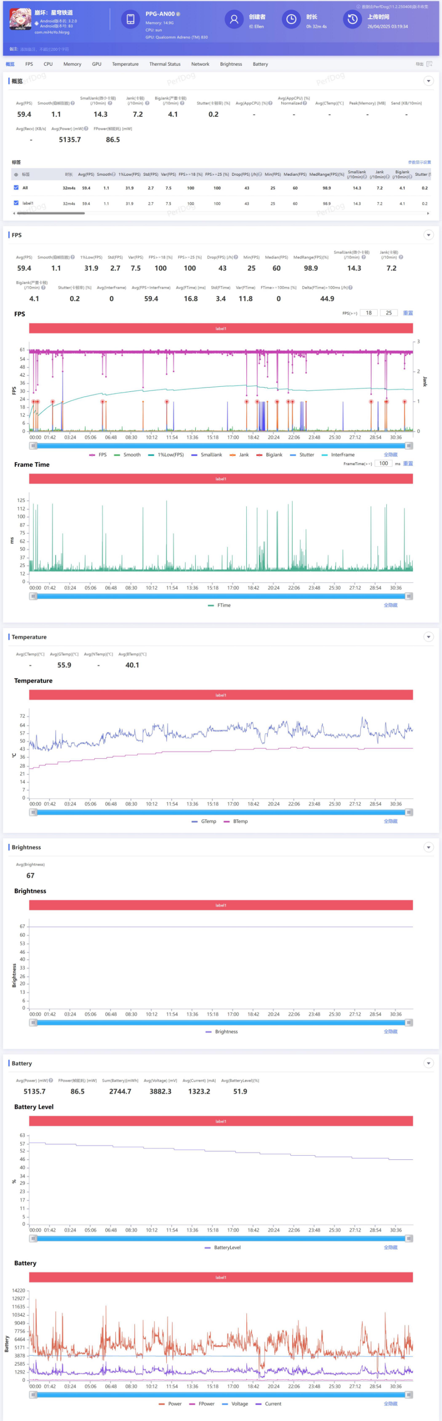Uncheck the label1 row checkbox
Image resolution: width=442 pixels, height=1421 pixels.
click(x=16, y=203)
